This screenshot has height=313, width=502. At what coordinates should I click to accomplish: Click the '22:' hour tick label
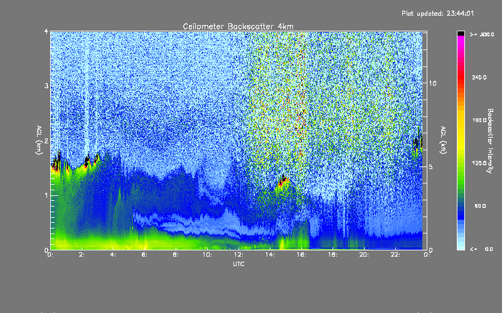395,255
